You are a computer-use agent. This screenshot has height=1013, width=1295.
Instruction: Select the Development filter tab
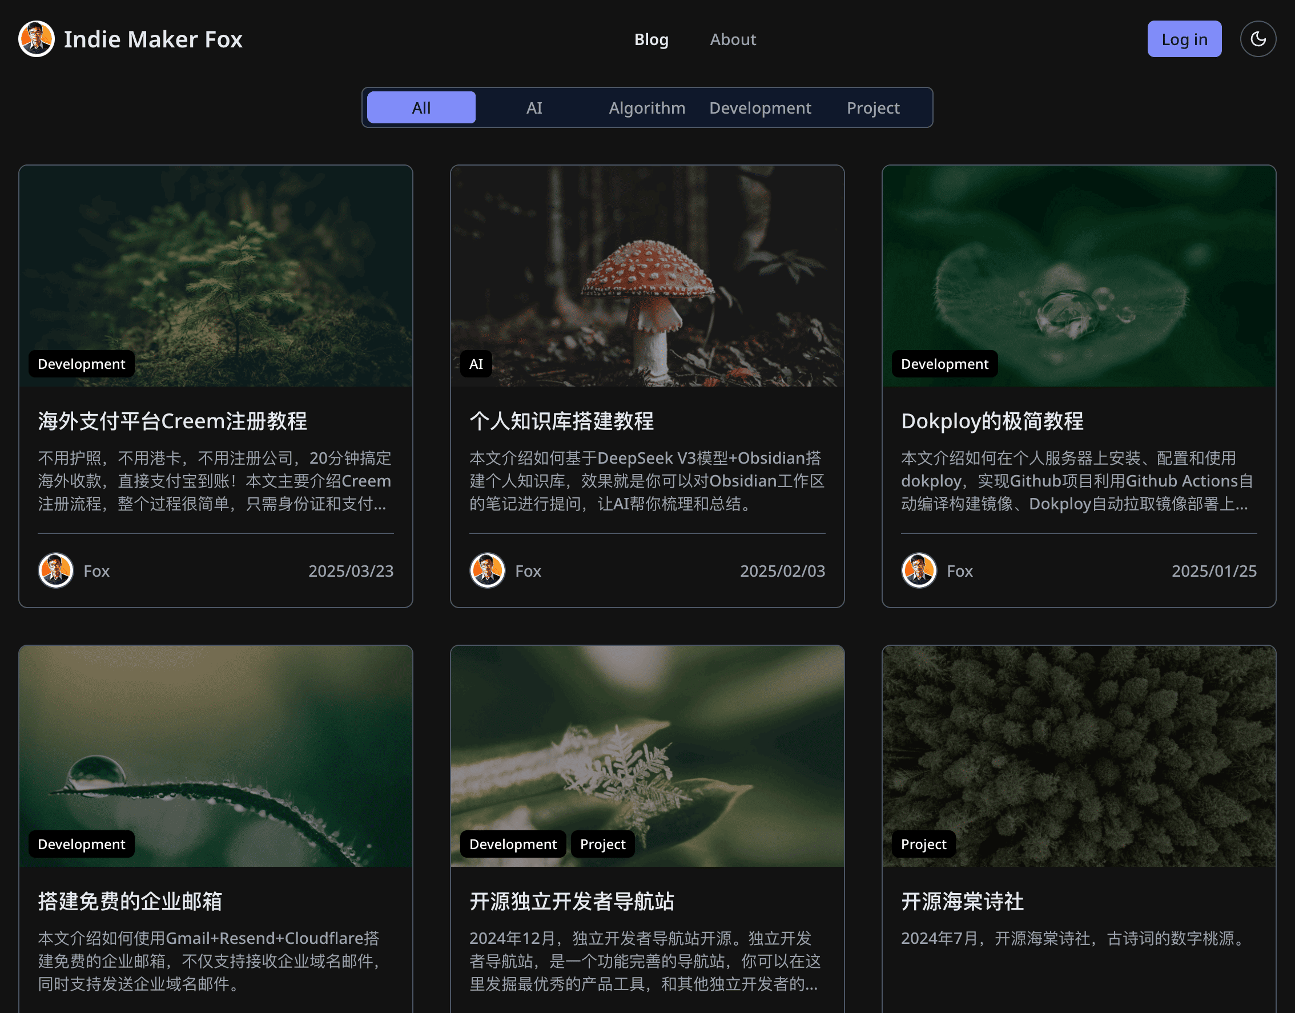pos(759,107)
